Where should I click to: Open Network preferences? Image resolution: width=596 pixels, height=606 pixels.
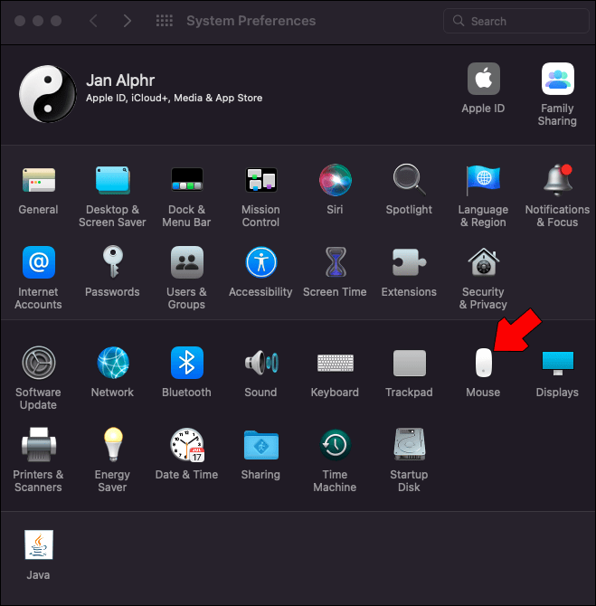pyautogui.click(x=112, y=363)
